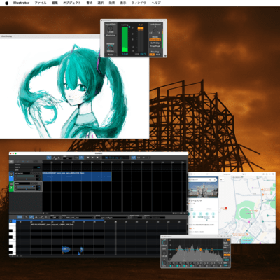The width and height of the screenshot is (280, 280).
Task: Click the first blue note in piano roll
Action: [x=66, y=250]
